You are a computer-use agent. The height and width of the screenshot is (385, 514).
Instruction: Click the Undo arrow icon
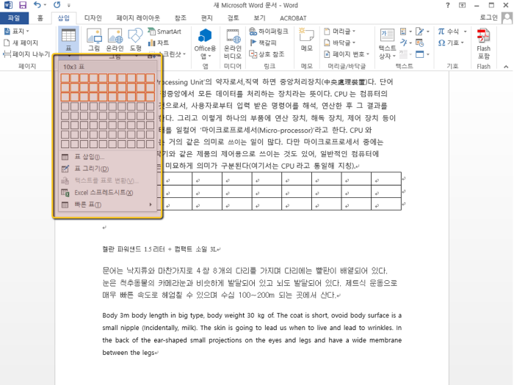[37, 5]
